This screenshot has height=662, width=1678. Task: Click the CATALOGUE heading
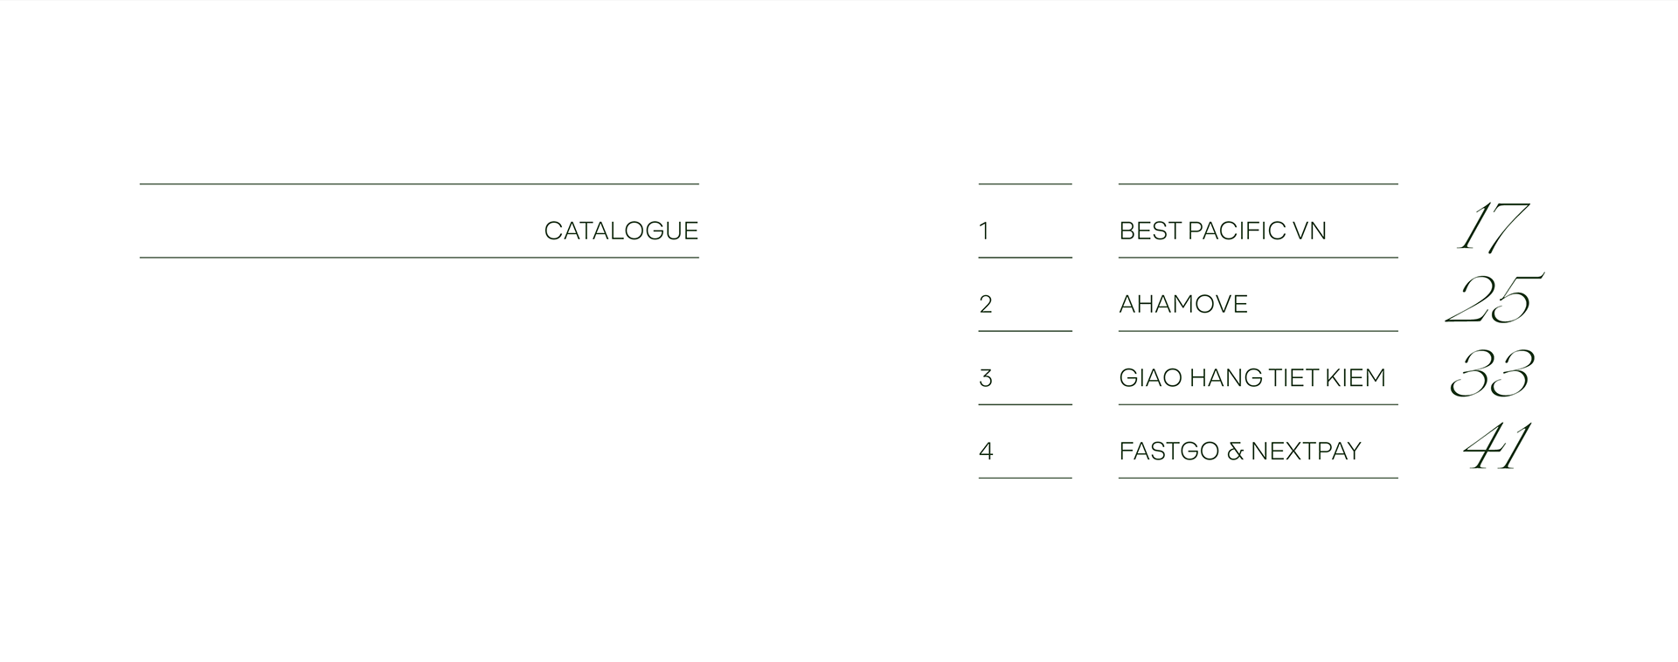621,231
